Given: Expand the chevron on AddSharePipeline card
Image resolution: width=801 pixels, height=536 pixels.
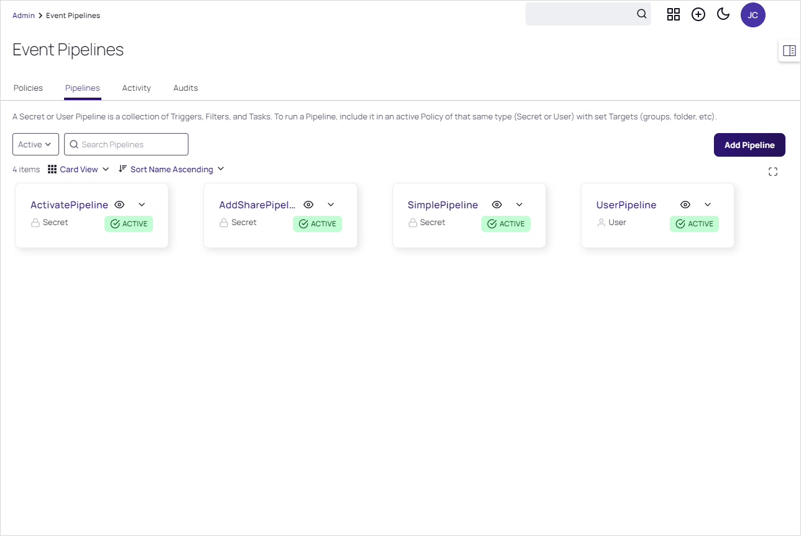Looking at the screenshot, I should 331,205.
